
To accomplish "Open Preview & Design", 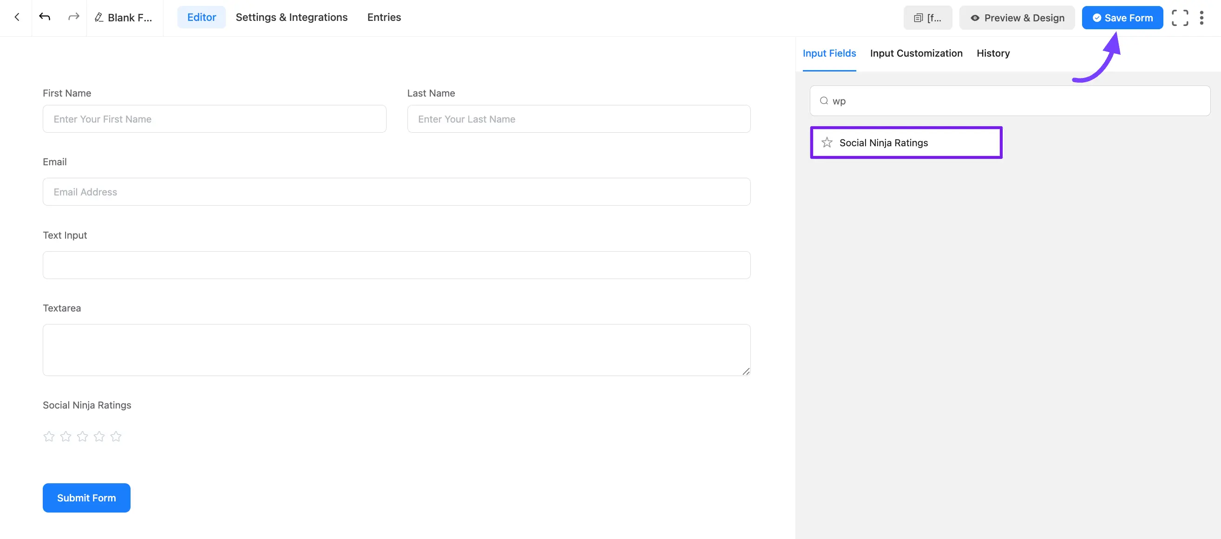I will tap(1017, 18).
